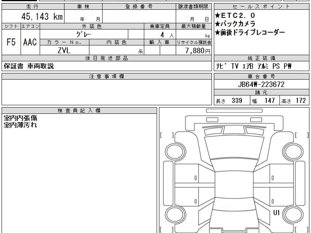Viewport: 311px width, 233px height.
Task: Select the 乗車定員 header
Action: click(x=160, y=26)
